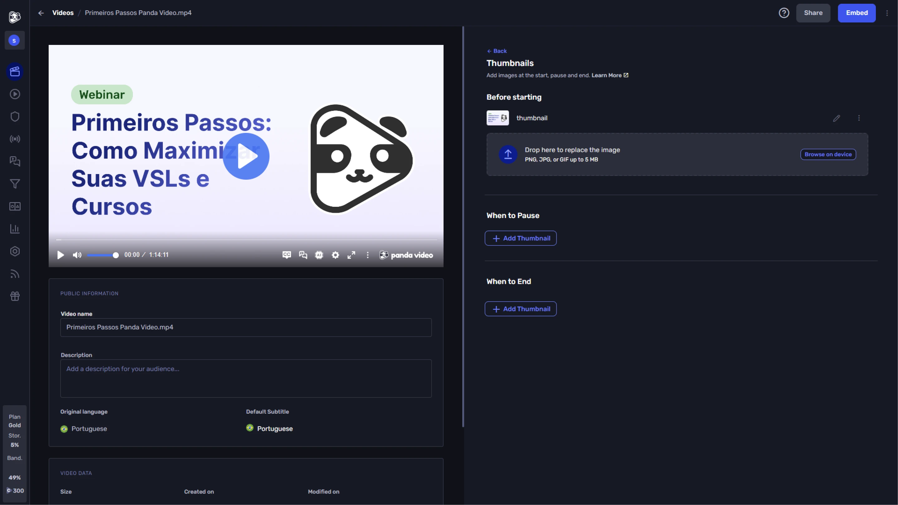Add Thumbnail under When to Pause
The width and height of the screenshot is (898, 505).
click(x=520, y=238)
